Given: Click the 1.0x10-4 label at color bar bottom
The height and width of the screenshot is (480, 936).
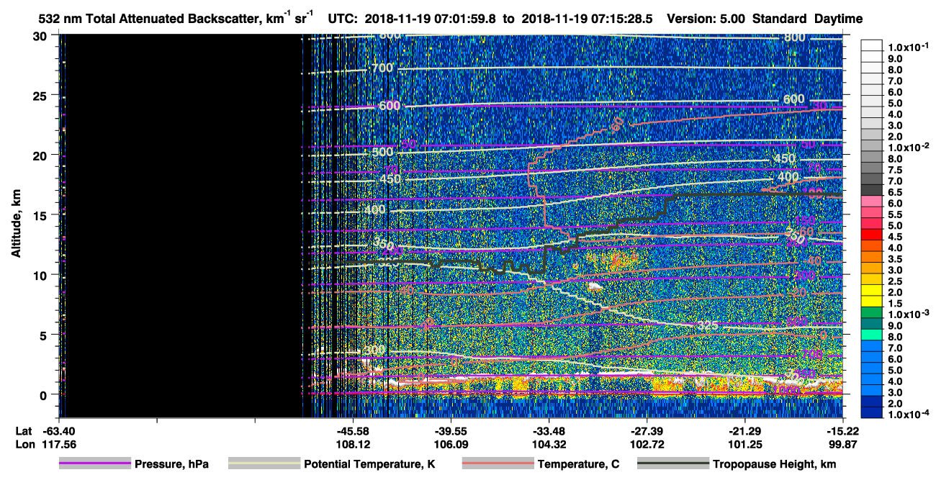Looking at the screenshot, I should (x=909, y=415).
